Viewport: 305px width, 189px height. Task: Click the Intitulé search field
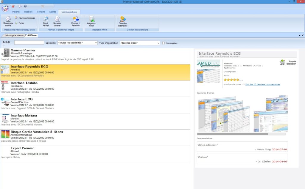[29, 42]
